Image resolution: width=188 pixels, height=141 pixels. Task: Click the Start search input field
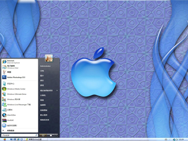click(x=19, y=135)
